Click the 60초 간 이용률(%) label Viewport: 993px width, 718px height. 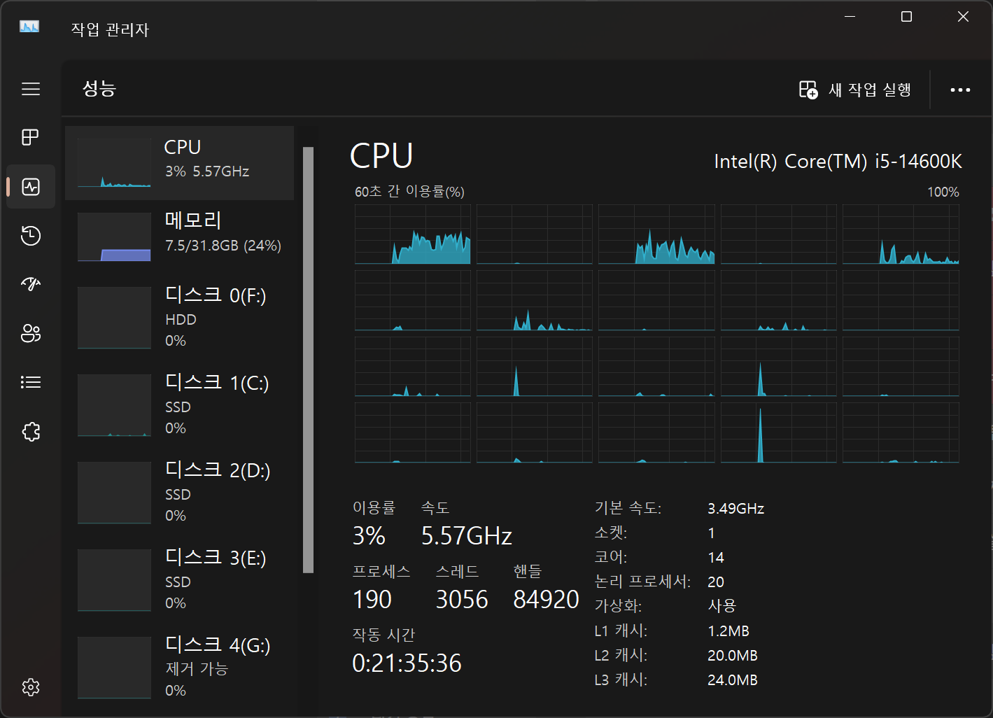(x=409, y=192)
